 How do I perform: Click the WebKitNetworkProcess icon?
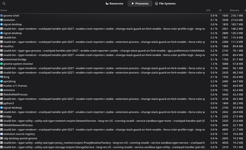click(1, 125)
